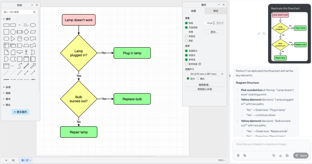Select the 竖向 portrait radio button
Image resolution: width=312 pixels, height=164 pixels.
click(x=188, y=79)
